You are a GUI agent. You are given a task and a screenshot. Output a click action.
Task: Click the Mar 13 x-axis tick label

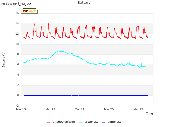coord(21,109)
